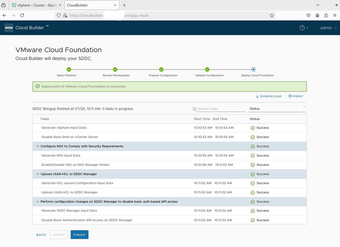This screenshot has width=340, height=247.
Task: Open the help question mark menu
Action: [x=304, y=28]
